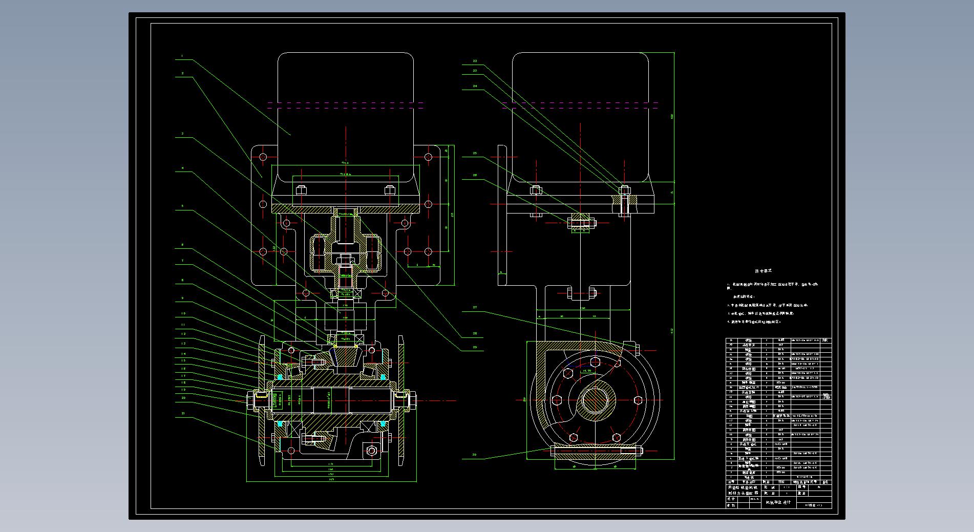Select the technical requirements heading text
Screen dimensions: 974x532
pyautogui.click(x=763, y=271)
